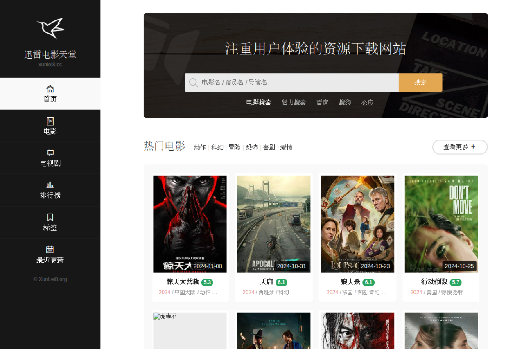Viewport: 524px width, 349px height.
Task: Select the 电影 film icon
Action: tap(50, 121)
